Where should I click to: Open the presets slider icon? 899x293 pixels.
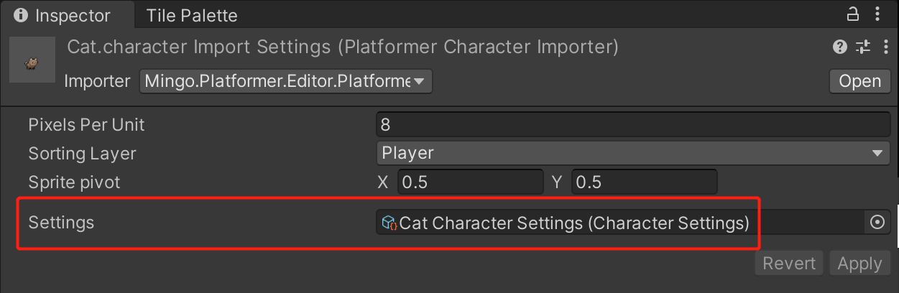pyautogui.click(x=863, y=47)
